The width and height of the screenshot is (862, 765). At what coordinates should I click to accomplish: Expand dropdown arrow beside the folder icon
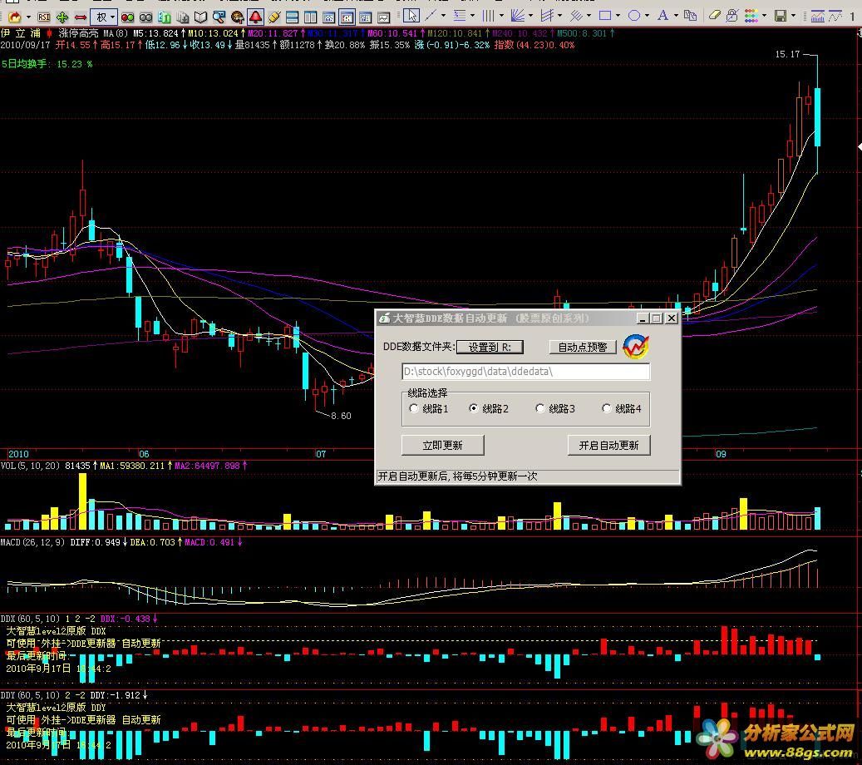(28, 17)
